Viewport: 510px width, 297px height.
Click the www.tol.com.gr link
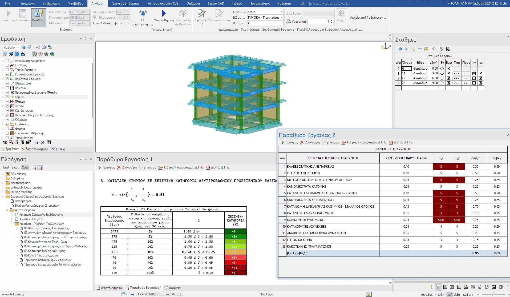click(x=14, y=294)
